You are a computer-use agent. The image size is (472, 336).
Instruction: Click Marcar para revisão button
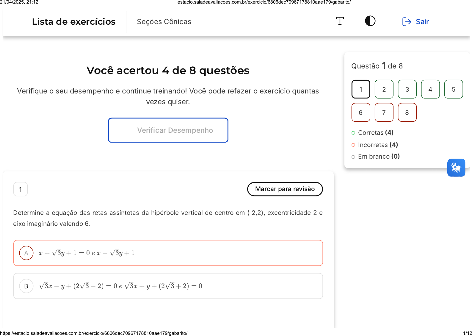[x=285, y=189]
